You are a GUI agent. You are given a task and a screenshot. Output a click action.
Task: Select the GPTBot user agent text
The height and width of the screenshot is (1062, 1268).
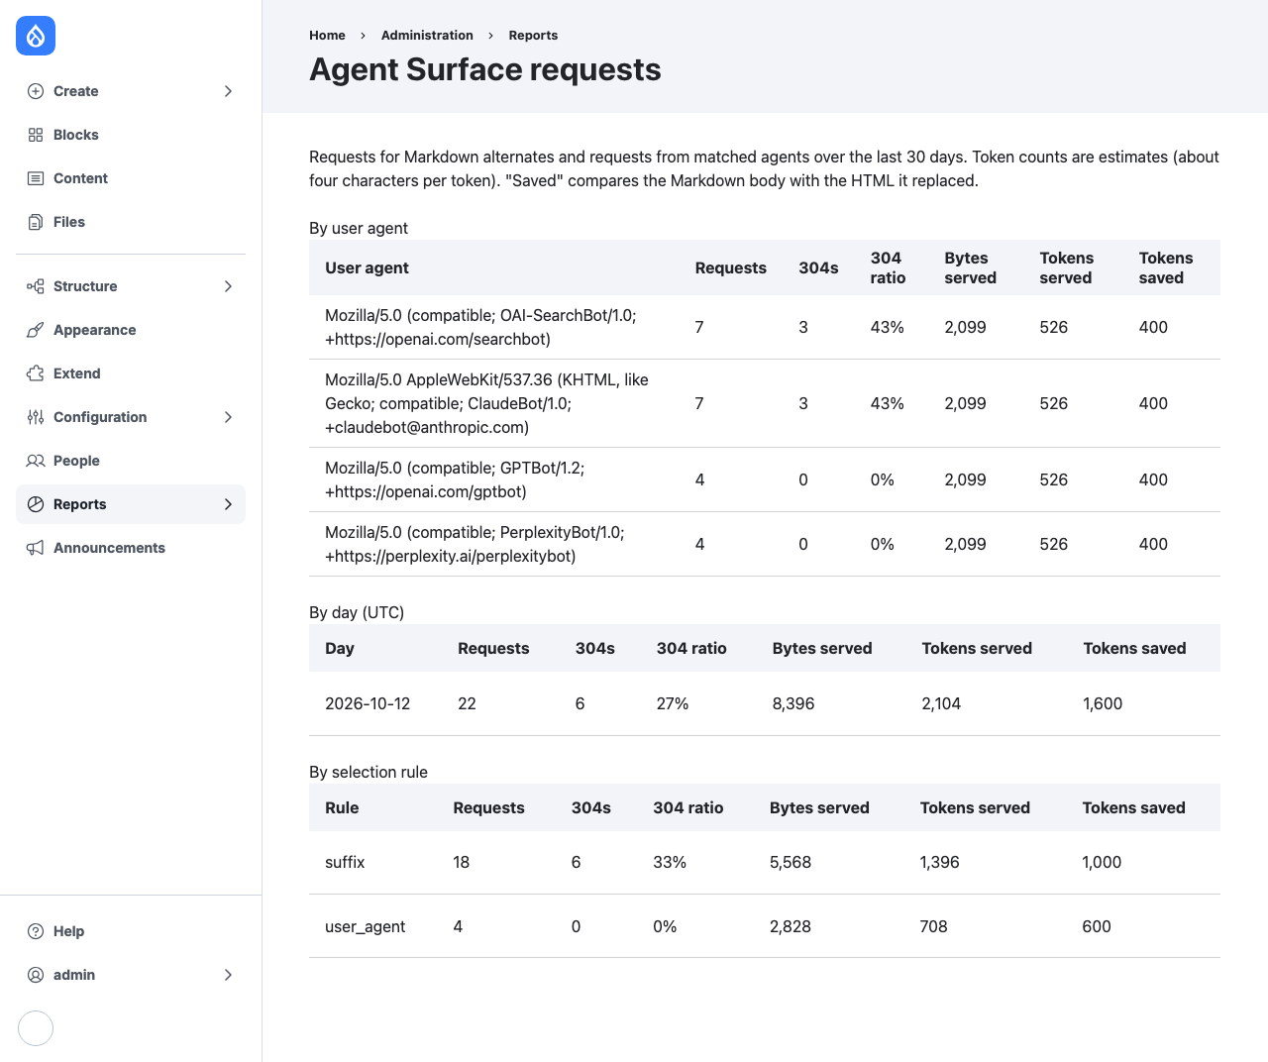pyautogui.click(x=455, y=479)
